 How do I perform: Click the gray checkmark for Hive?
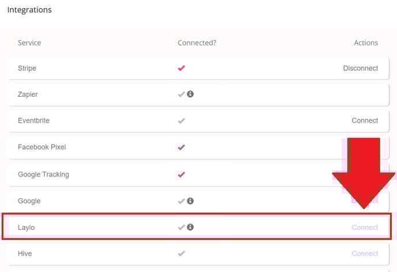pyautogui.click(x=181, y=254)
